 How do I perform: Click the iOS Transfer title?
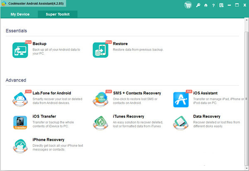44,116
